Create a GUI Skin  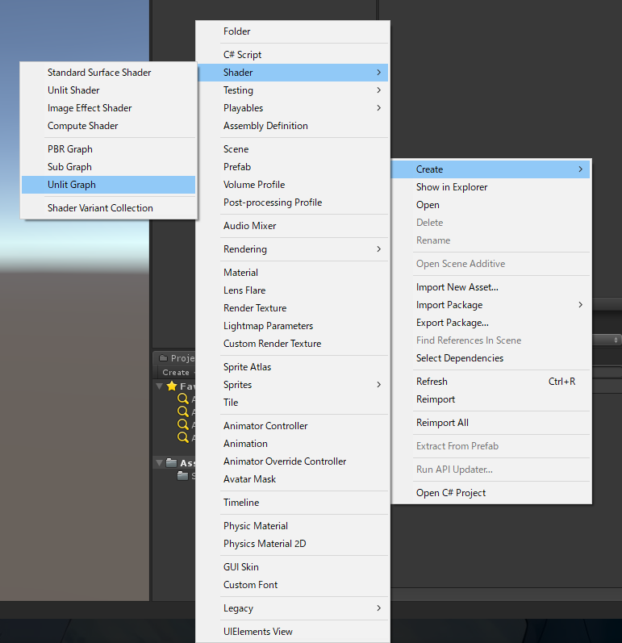(x=293, y=566)
